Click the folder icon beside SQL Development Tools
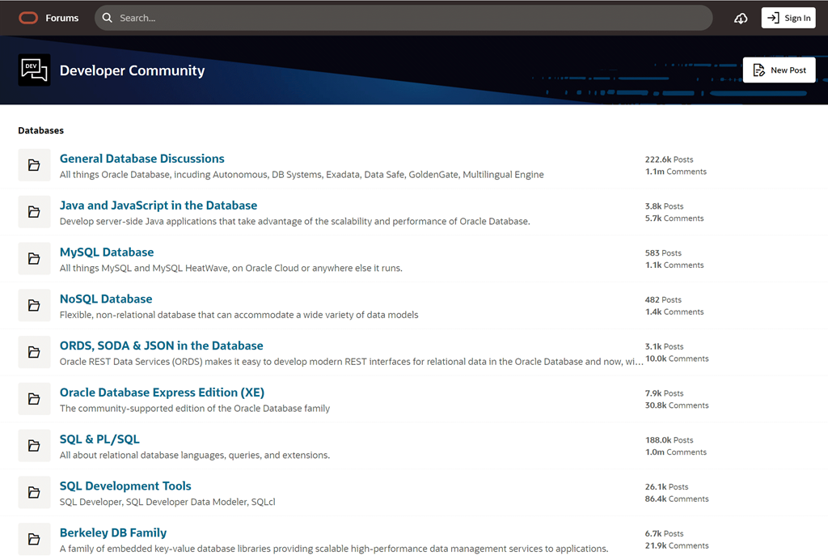This screenshot has height=560, width=828. click(34, 492)
